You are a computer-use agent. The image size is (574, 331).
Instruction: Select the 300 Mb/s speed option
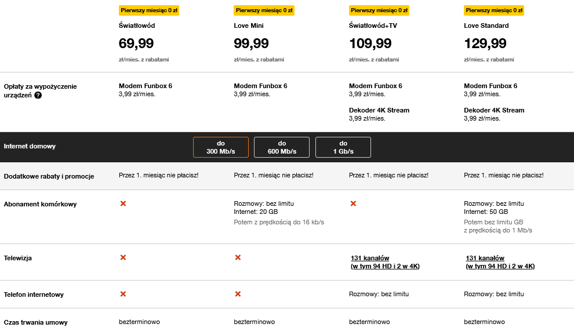coord(221,147)
